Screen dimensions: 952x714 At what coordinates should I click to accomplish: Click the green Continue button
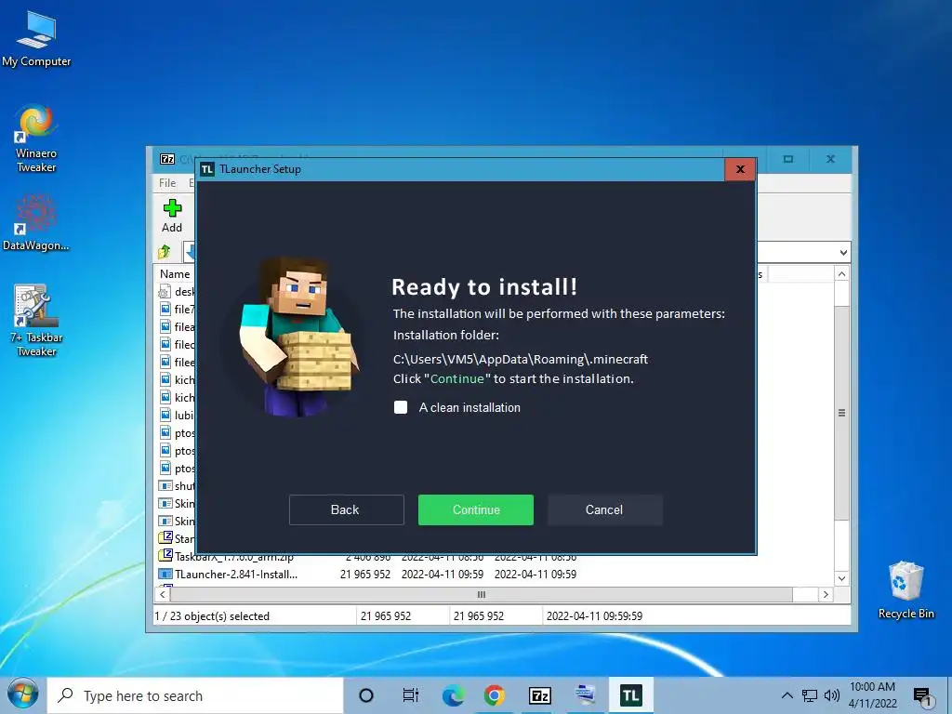[x=475, y=509]
